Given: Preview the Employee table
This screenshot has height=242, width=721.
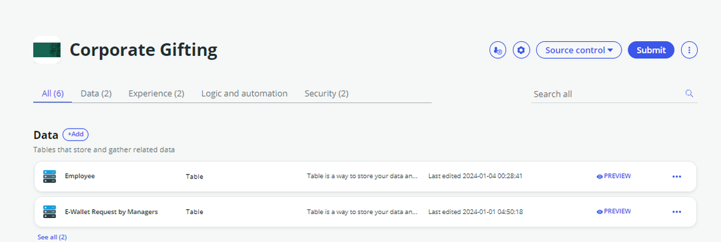Looking at the screenshot, I should pyautogui.click(x=614, y=176).
